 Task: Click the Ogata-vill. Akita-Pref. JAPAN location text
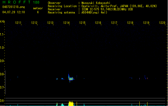(119, 6)
